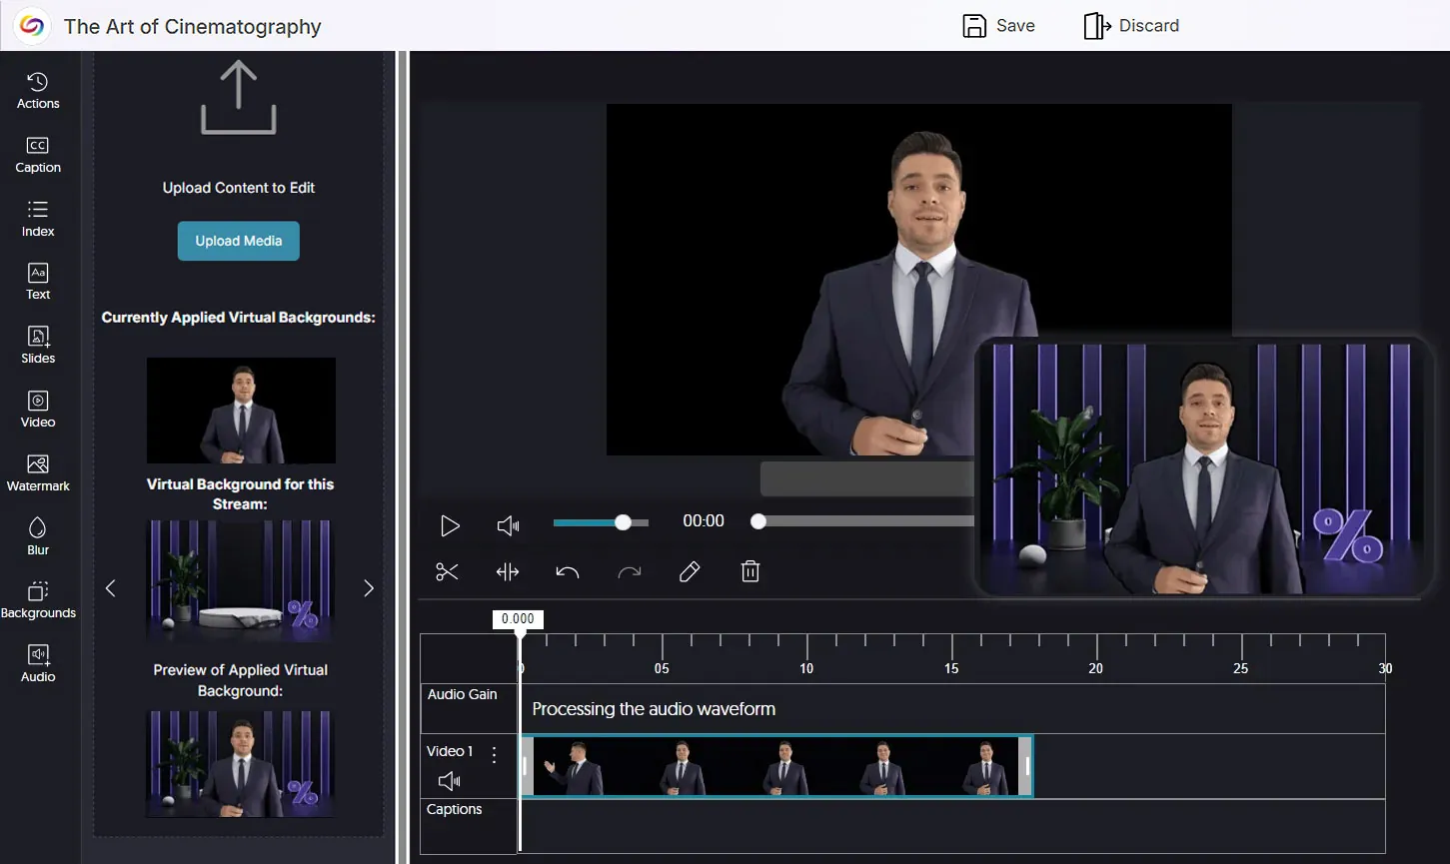Mute the player volume speaker

tap(509, 525)
